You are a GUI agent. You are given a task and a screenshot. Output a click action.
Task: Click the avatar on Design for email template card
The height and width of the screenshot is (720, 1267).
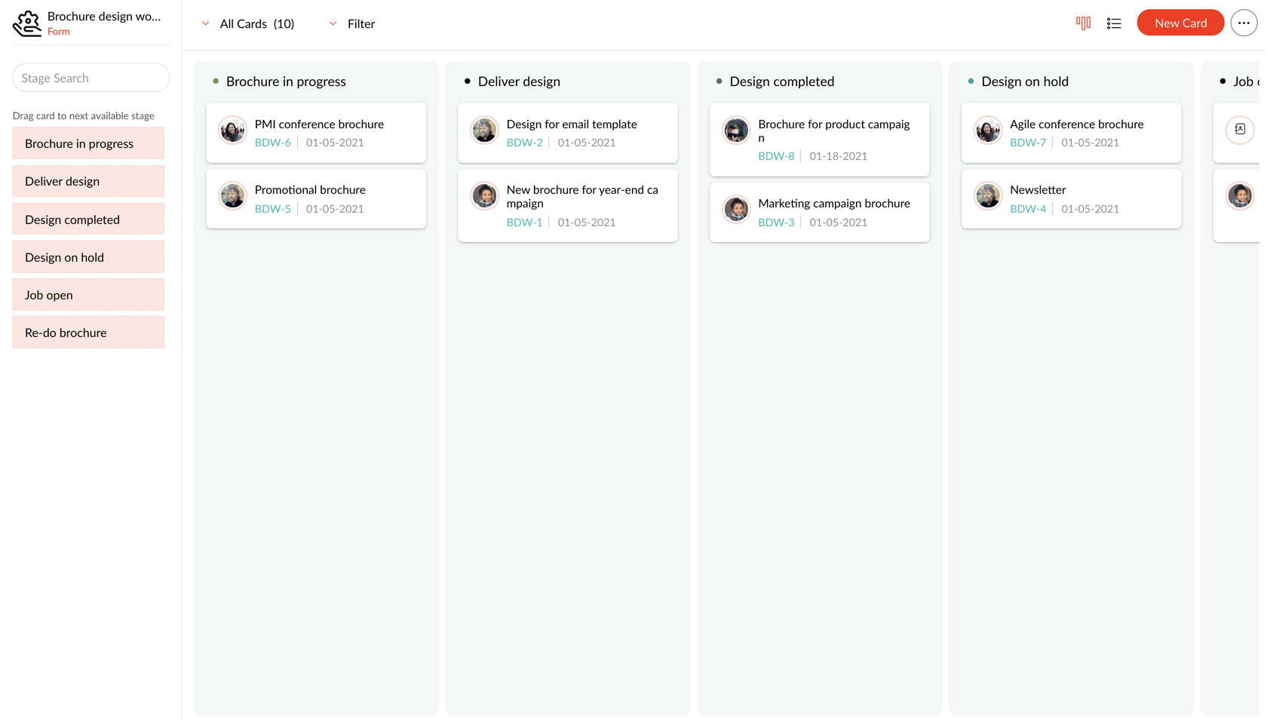point(484,130)
